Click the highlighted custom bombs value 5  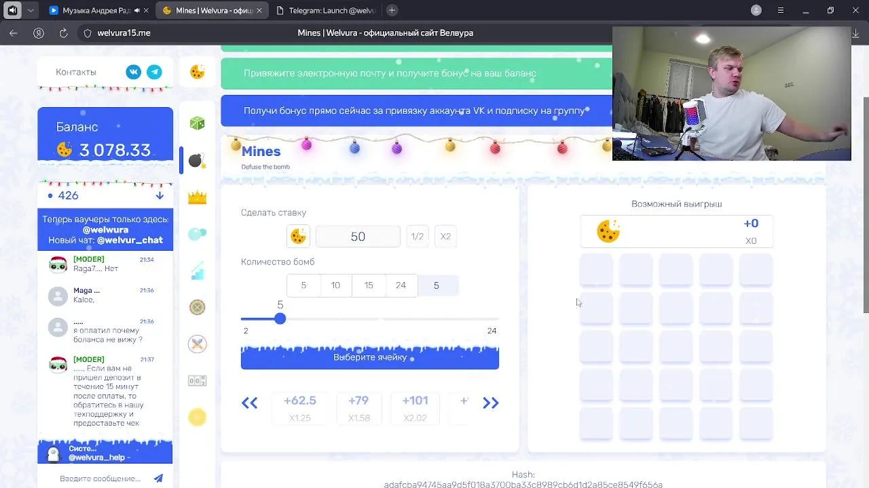pos(437,285)
